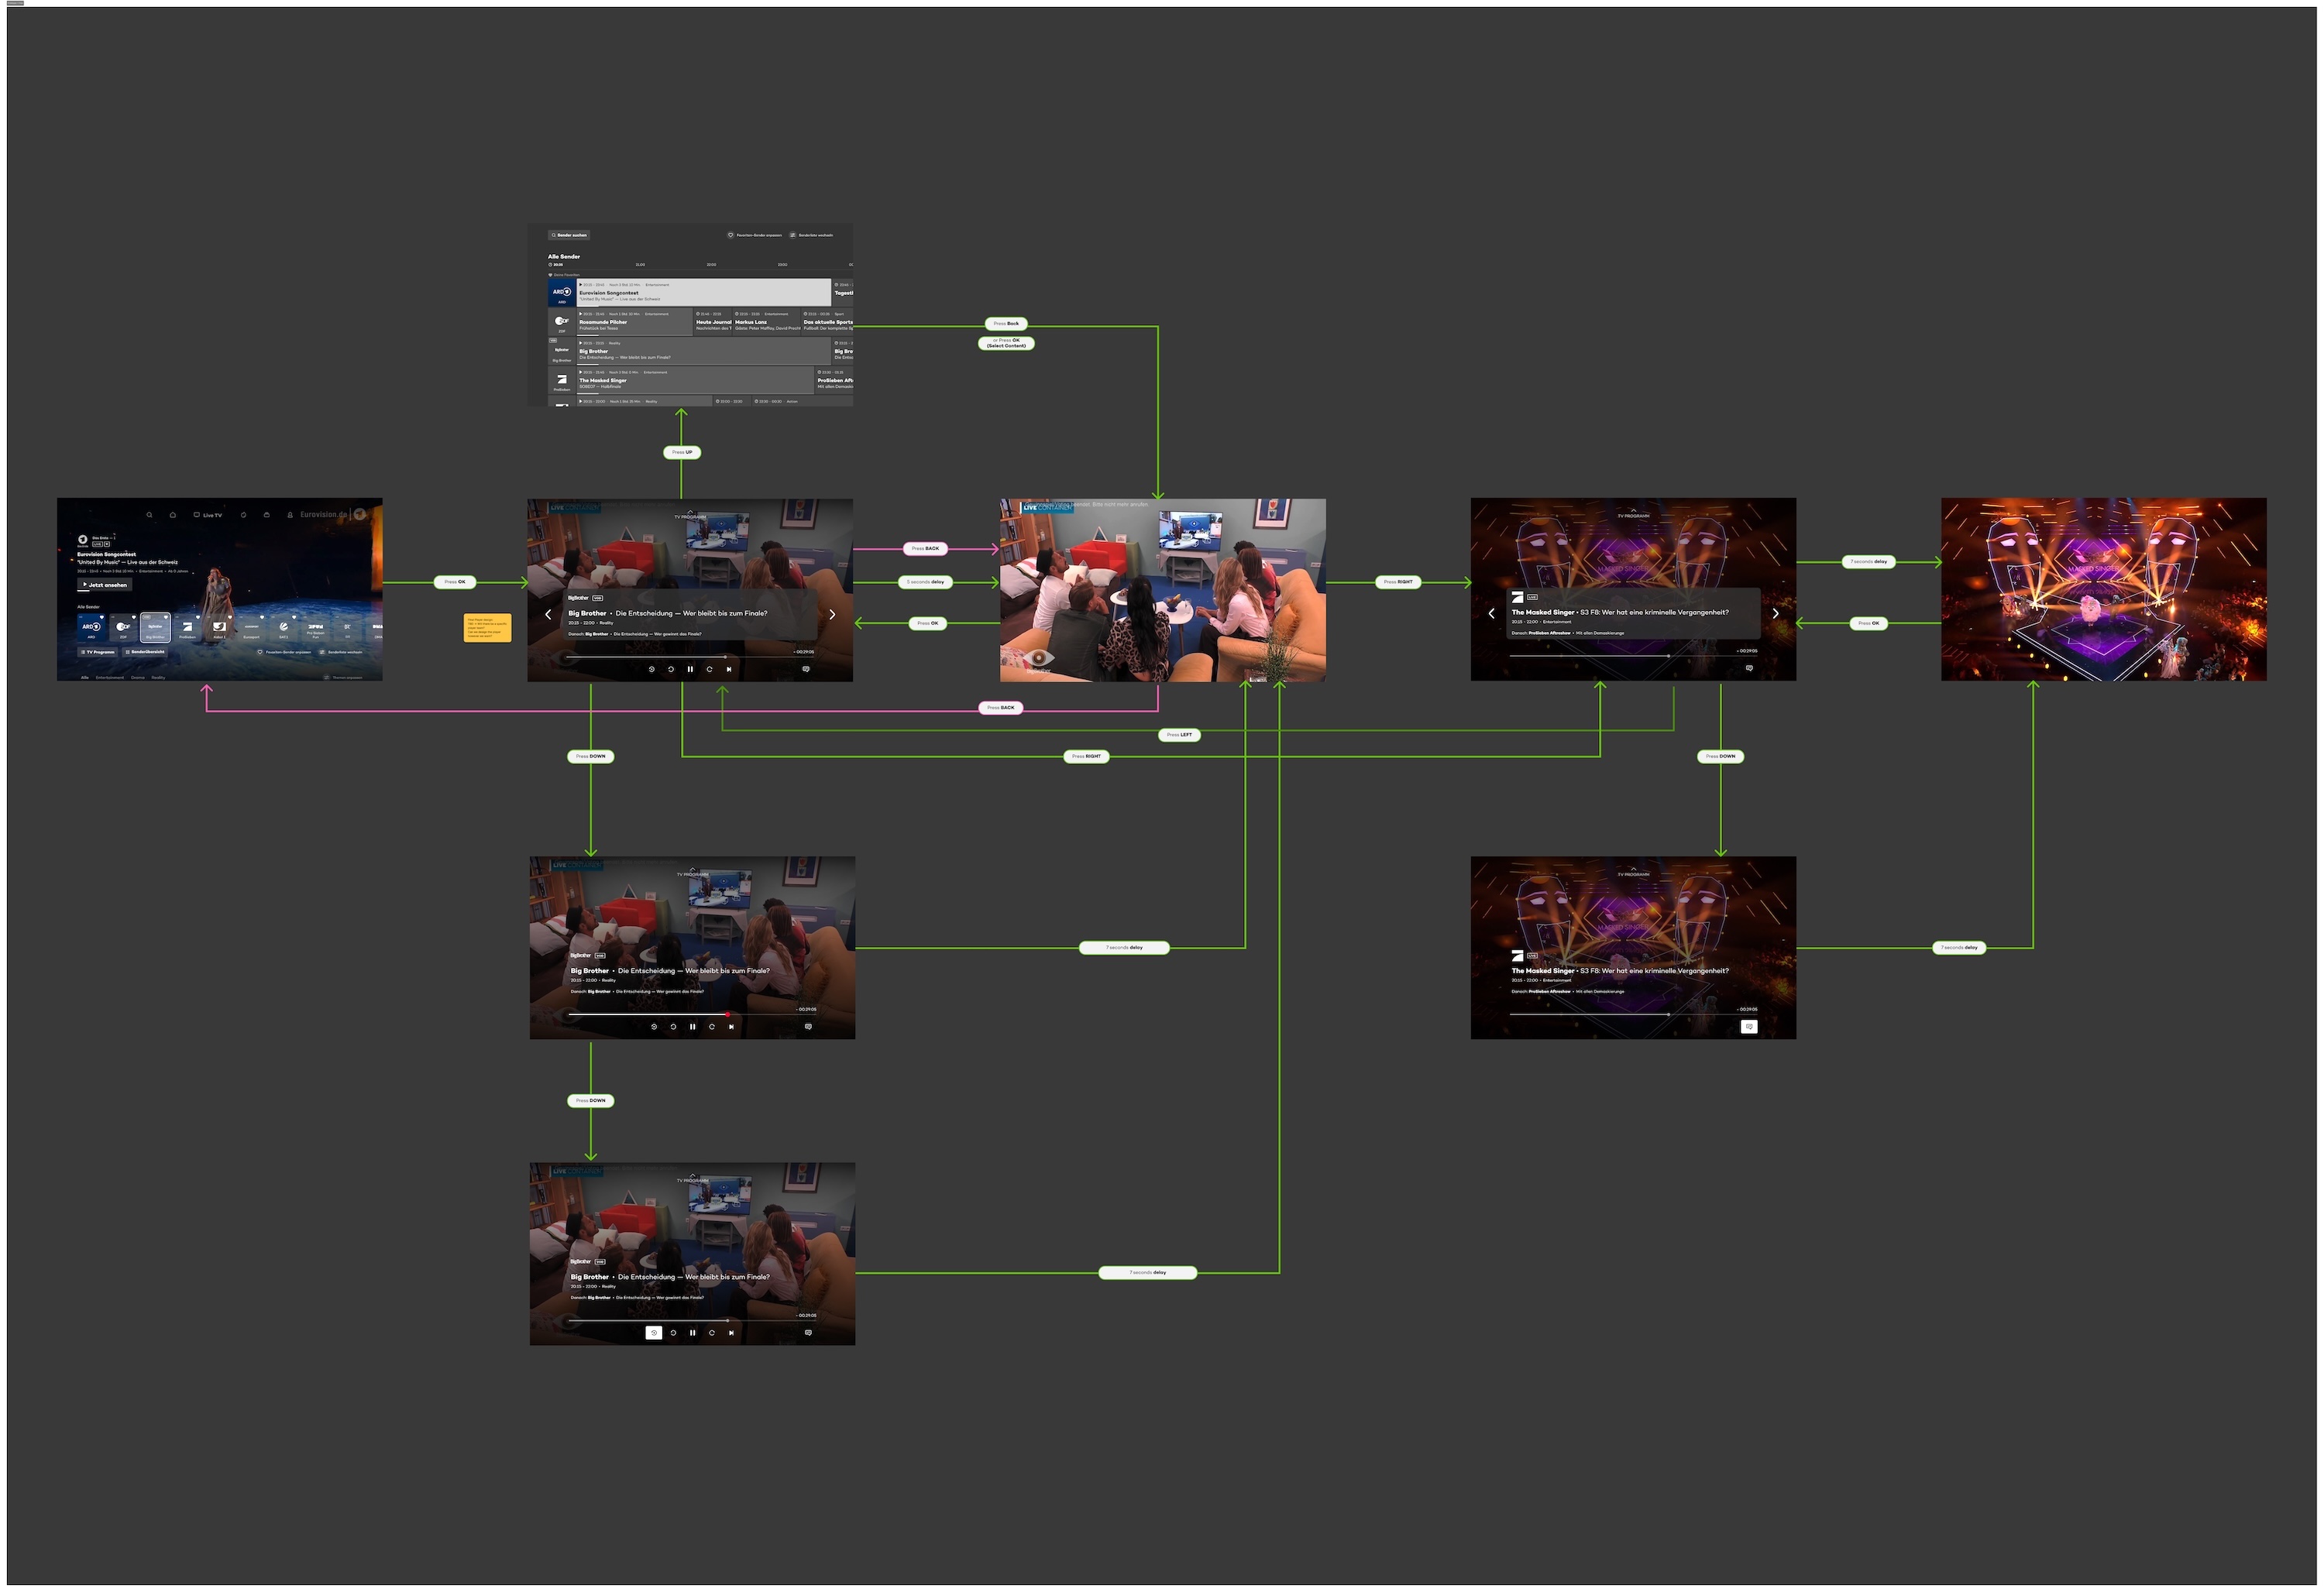Viewport: 2324px width, 1592px height.
Task: Click the search icon in home screen navigation
Action: [x=149, y=516]
